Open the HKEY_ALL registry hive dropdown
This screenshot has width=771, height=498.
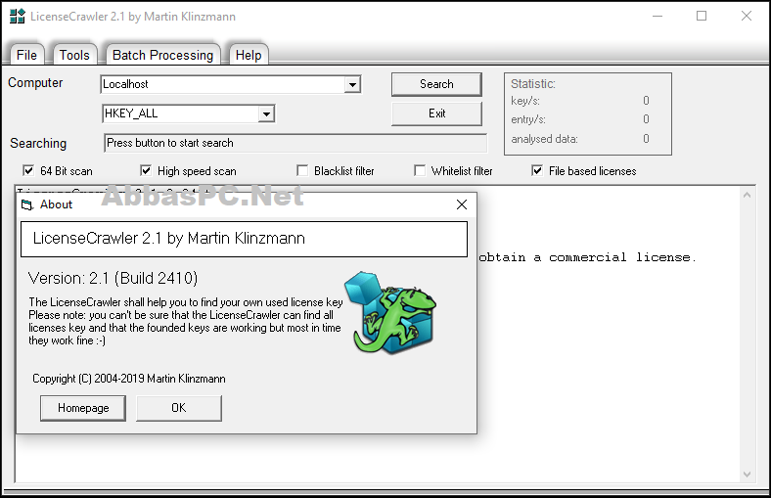(266, 114)
